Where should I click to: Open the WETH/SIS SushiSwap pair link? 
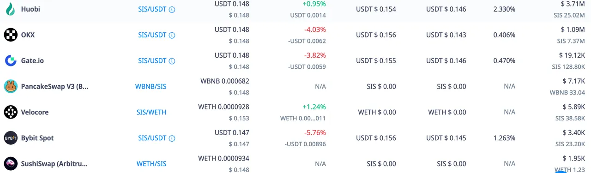point(151,164)
